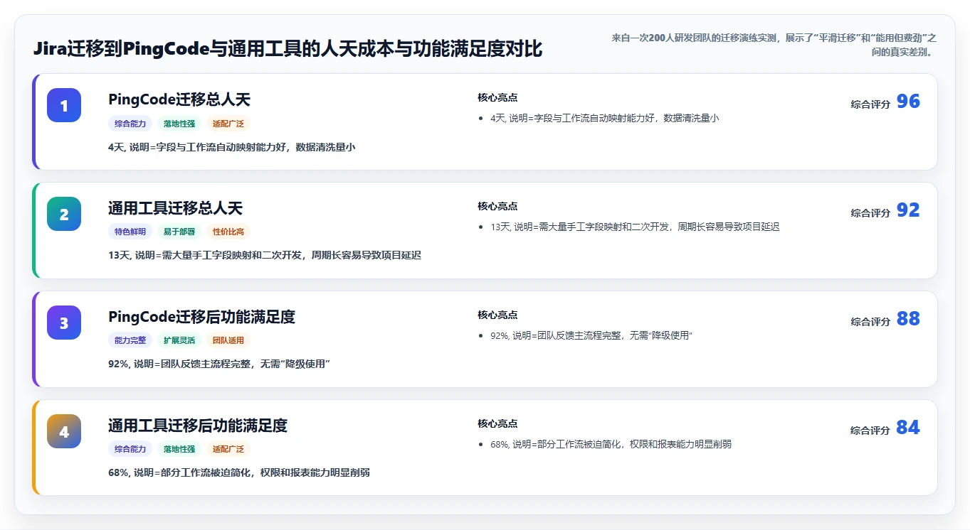Click the number 2 rank badge
Image resolution: width=970 pixels, height=530 pixels.
(x=64, y=214)
